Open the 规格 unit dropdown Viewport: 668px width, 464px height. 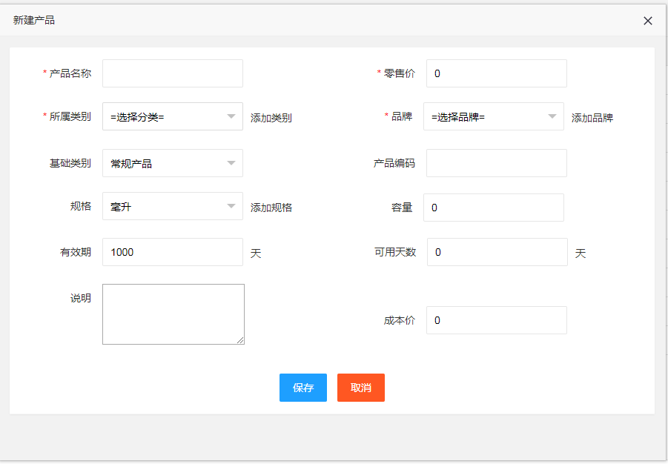[x=172, y=206]
